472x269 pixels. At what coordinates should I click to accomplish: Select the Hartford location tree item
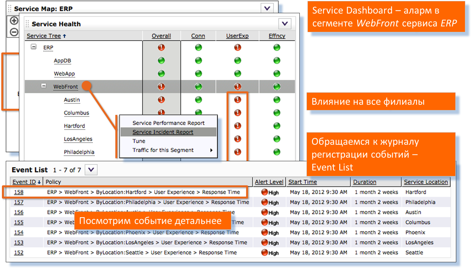tap(74, 126)
